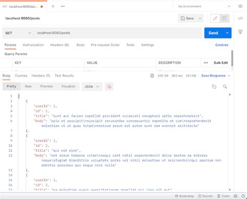The height and width of the screenshot is (199, 247).
Task: Open Trash in the status bar
Action: [x=224, y=196]
